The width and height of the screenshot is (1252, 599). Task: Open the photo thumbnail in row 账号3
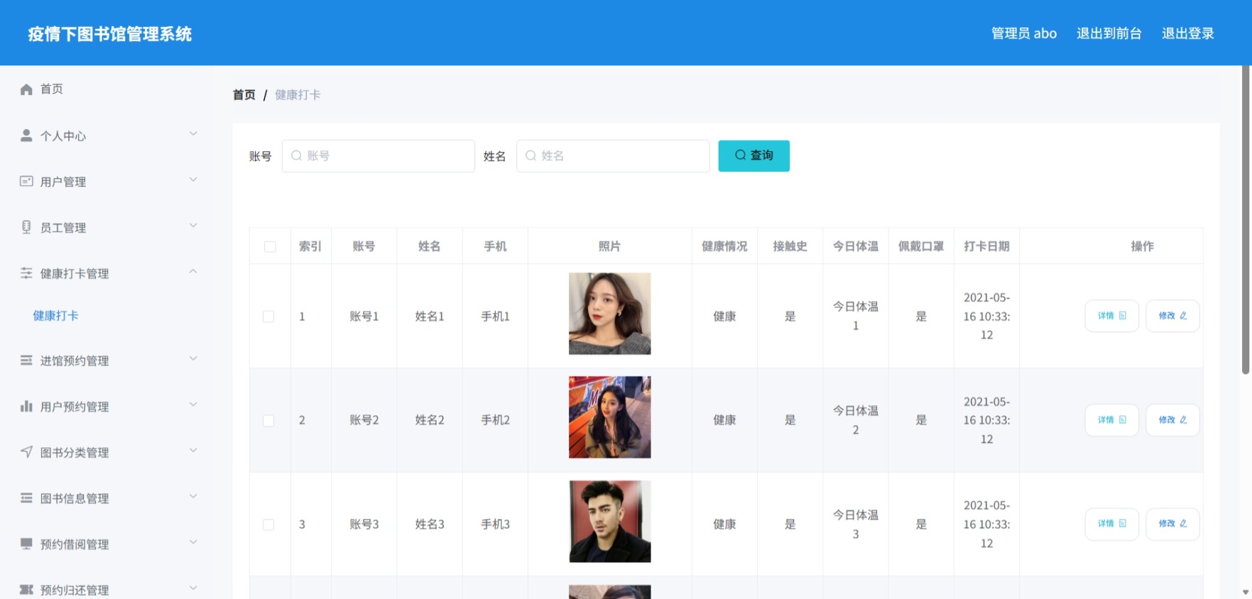[x=610, y=522]
